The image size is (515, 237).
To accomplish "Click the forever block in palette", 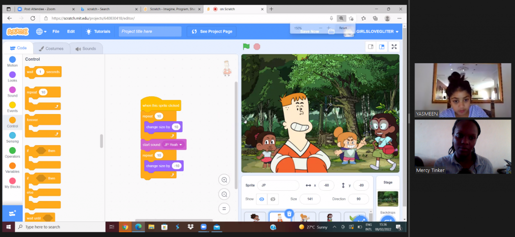I will 43,125.
